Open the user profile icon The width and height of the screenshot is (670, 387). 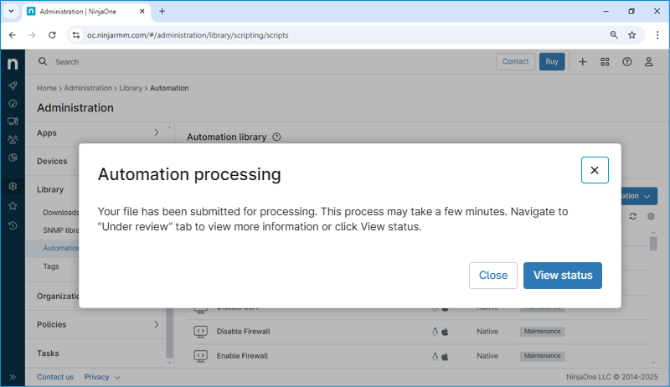pos(648,62)
